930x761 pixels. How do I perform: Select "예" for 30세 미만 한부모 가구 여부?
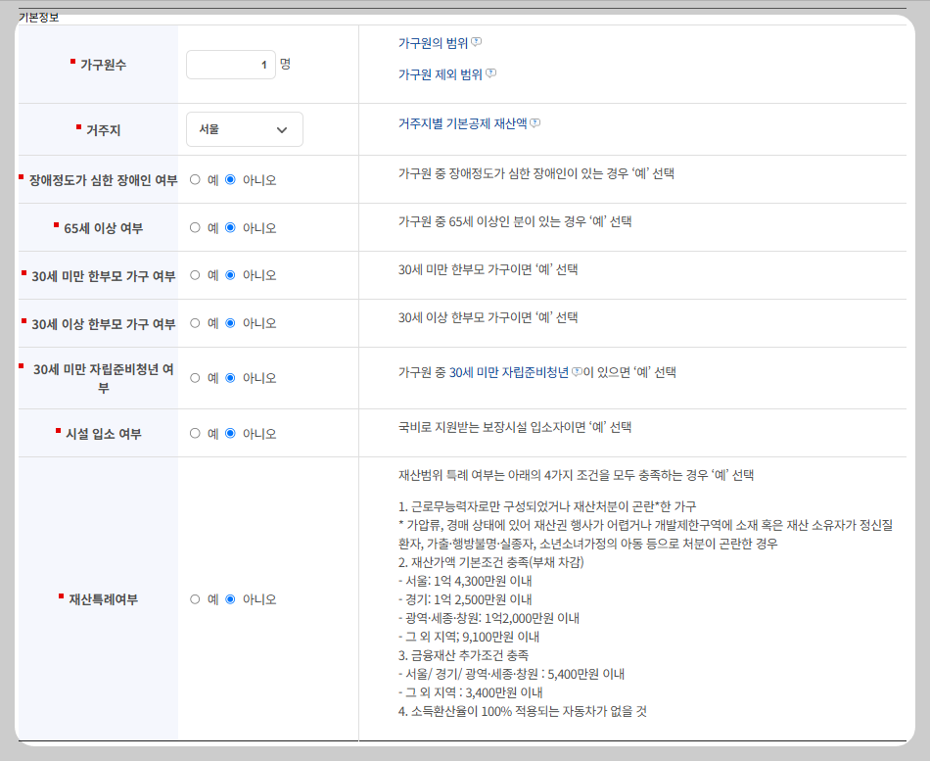(194, 275)
